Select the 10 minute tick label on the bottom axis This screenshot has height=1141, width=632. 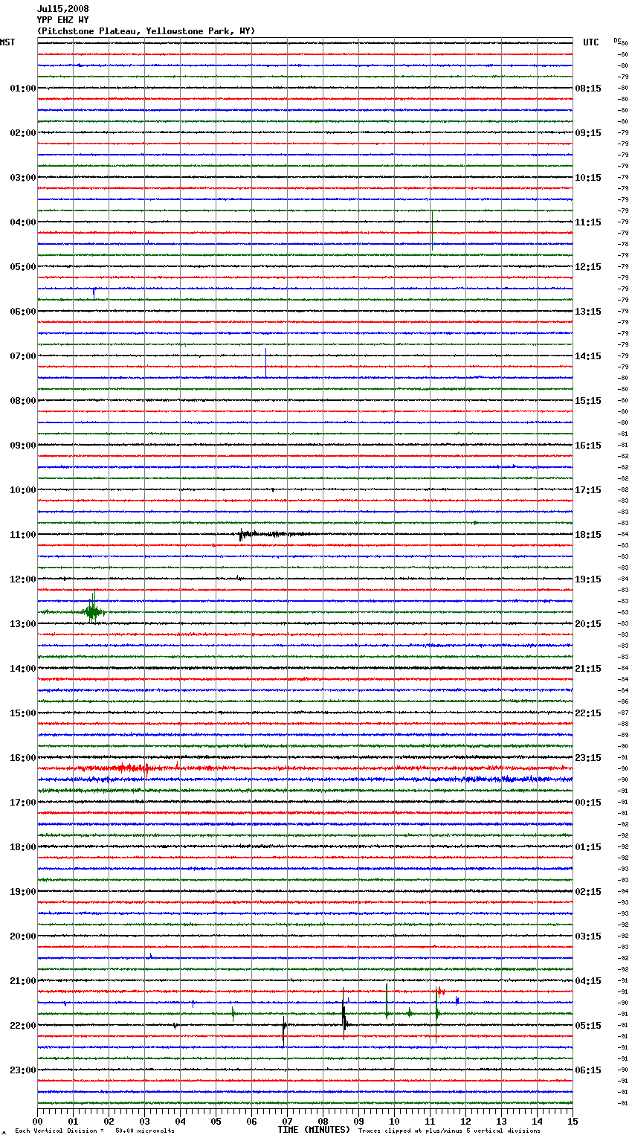click(x=394, y=1121)
